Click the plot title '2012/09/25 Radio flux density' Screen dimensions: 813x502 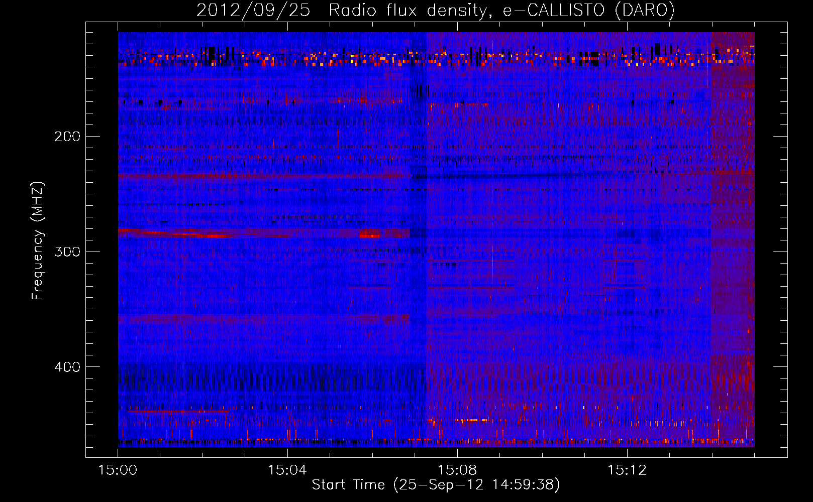tap(342, 11)
